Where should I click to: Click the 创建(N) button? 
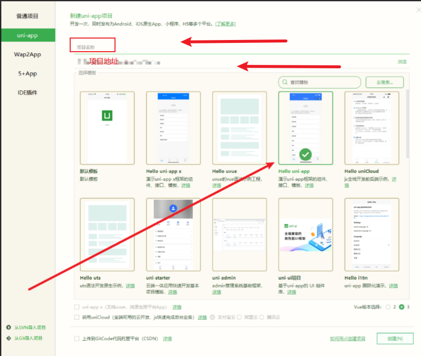coord(395,338)
